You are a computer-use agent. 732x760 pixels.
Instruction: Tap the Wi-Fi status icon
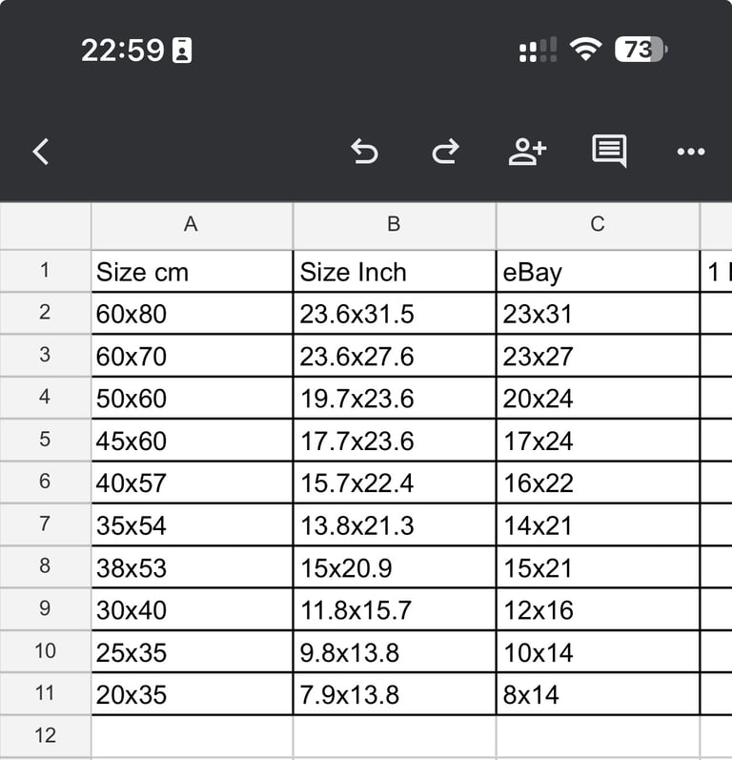click(585, 49)
